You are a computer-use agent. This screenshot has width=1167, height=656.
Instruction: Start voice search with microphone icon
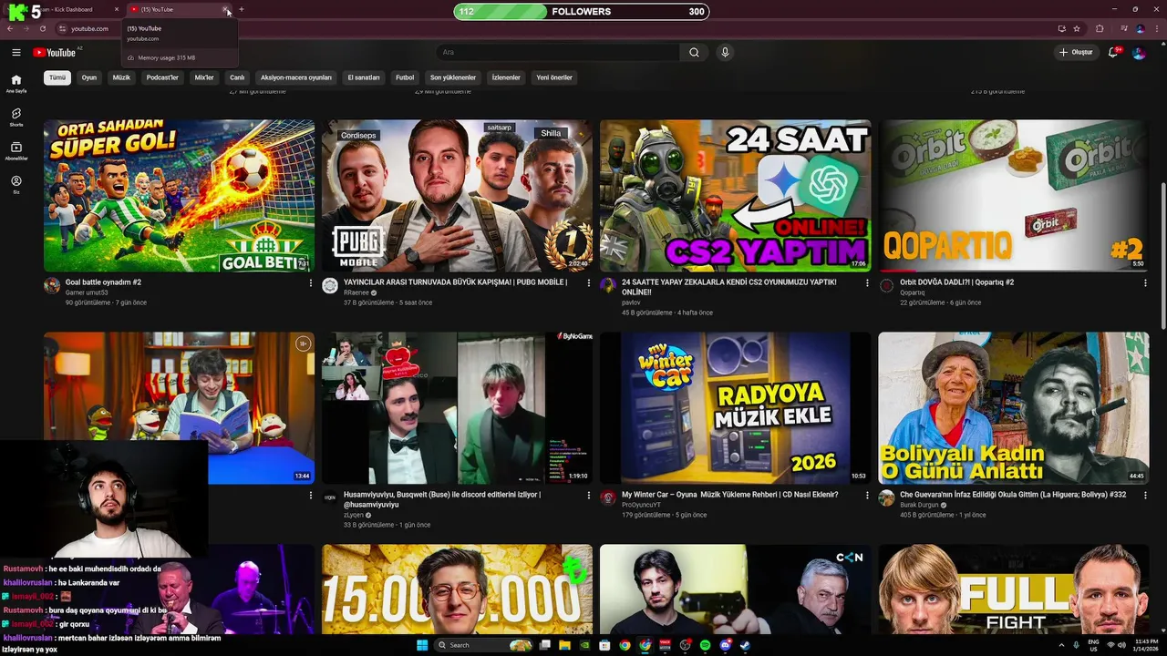point(725,52)
